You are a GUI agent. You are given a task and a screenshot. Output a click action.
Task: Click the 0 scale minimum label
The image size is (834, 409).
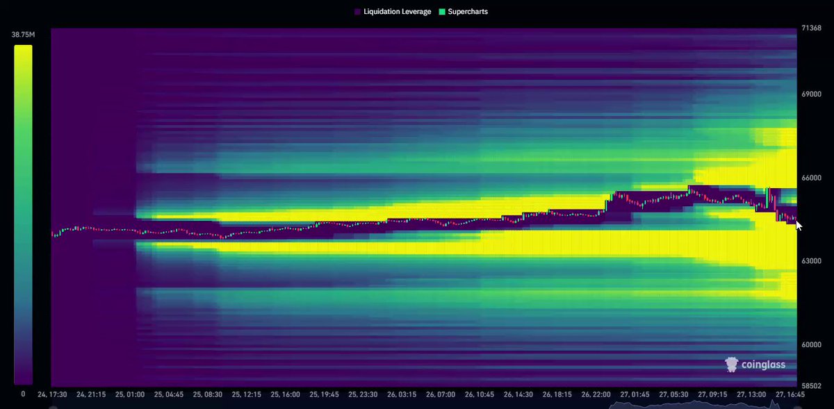pos(23,394)
